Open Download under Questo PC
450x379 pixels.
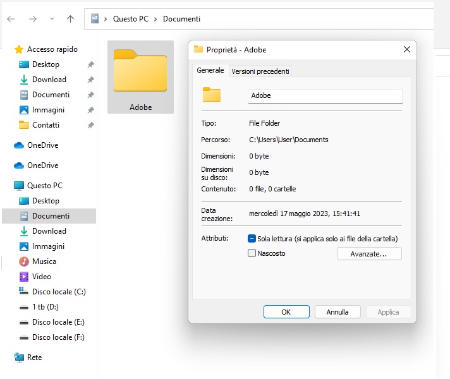tap(49, 231)
